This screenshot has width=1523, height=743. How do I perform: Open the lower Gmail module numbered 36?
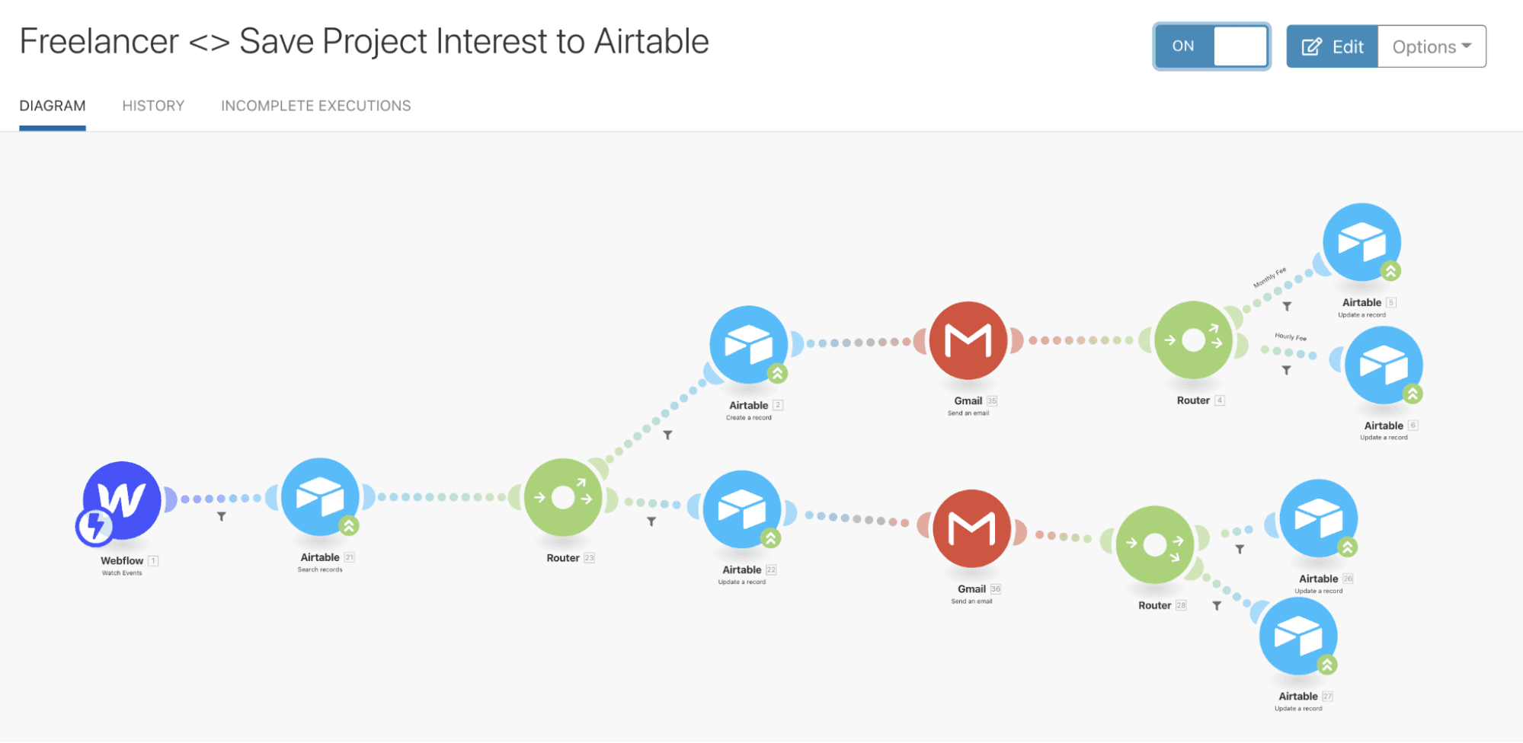click(971, 528)
